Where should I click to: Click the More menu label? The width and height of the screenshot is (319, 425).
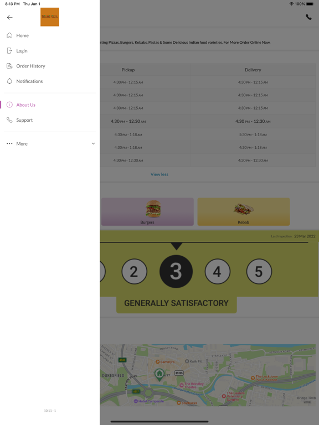click(22, 144)
